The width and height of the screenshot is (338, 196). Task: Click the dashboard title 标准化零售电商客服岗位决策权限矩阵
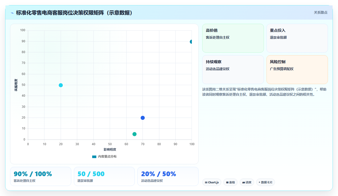point(74,13)
